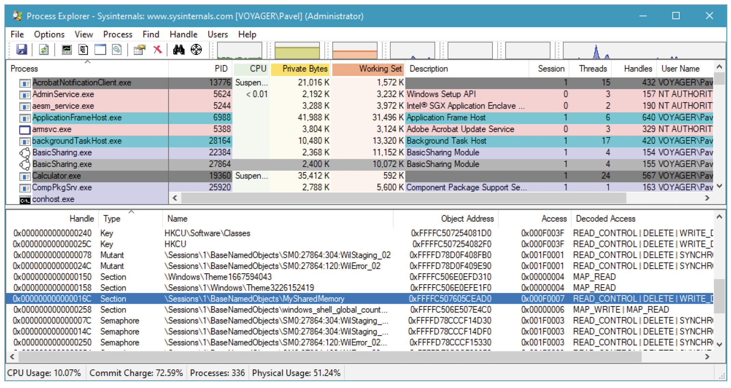Viewport: 731px width, 388px height.
Task: Click the Commit Charge 72.59% status entry
Action: click(x=136, y=373)
